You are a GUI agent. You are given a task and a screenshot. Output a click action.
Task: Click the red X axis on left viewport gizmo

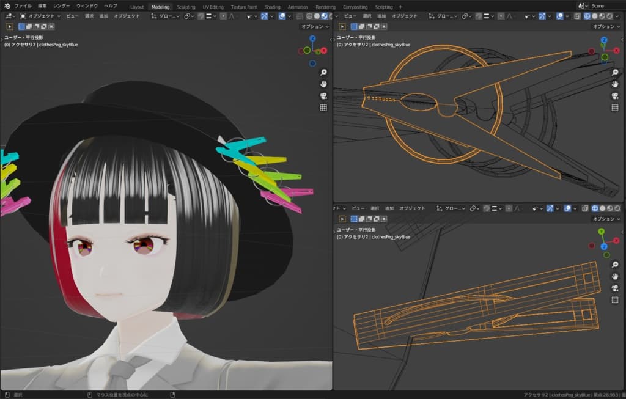pos(324,51)
